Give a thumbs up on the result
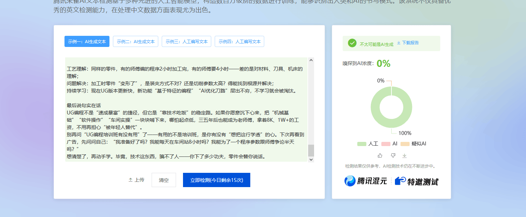Screen dimensions: 526x217 pos(380,155)
